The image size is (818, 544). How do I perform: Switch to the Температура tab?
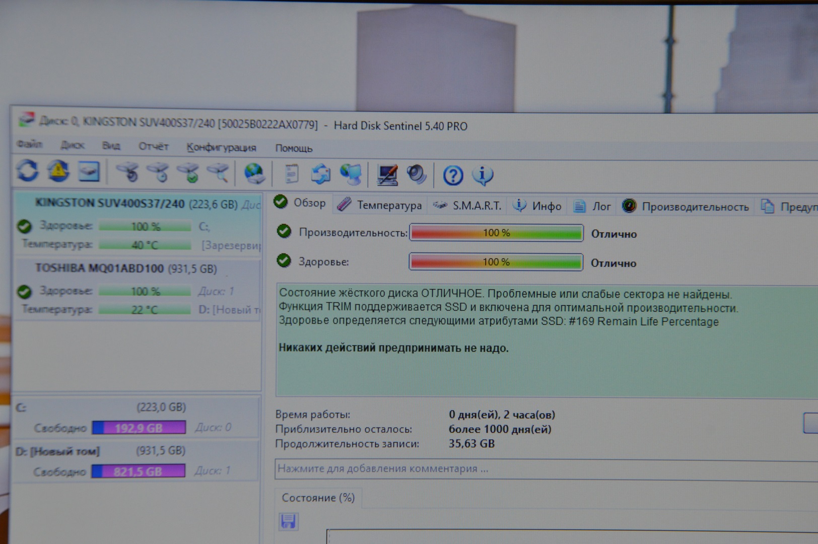[380, 205]
